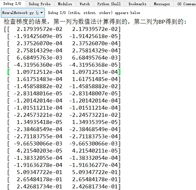Open the Debug Probe tab
Viewport: 196px width, 190px height.
[40, 4]
